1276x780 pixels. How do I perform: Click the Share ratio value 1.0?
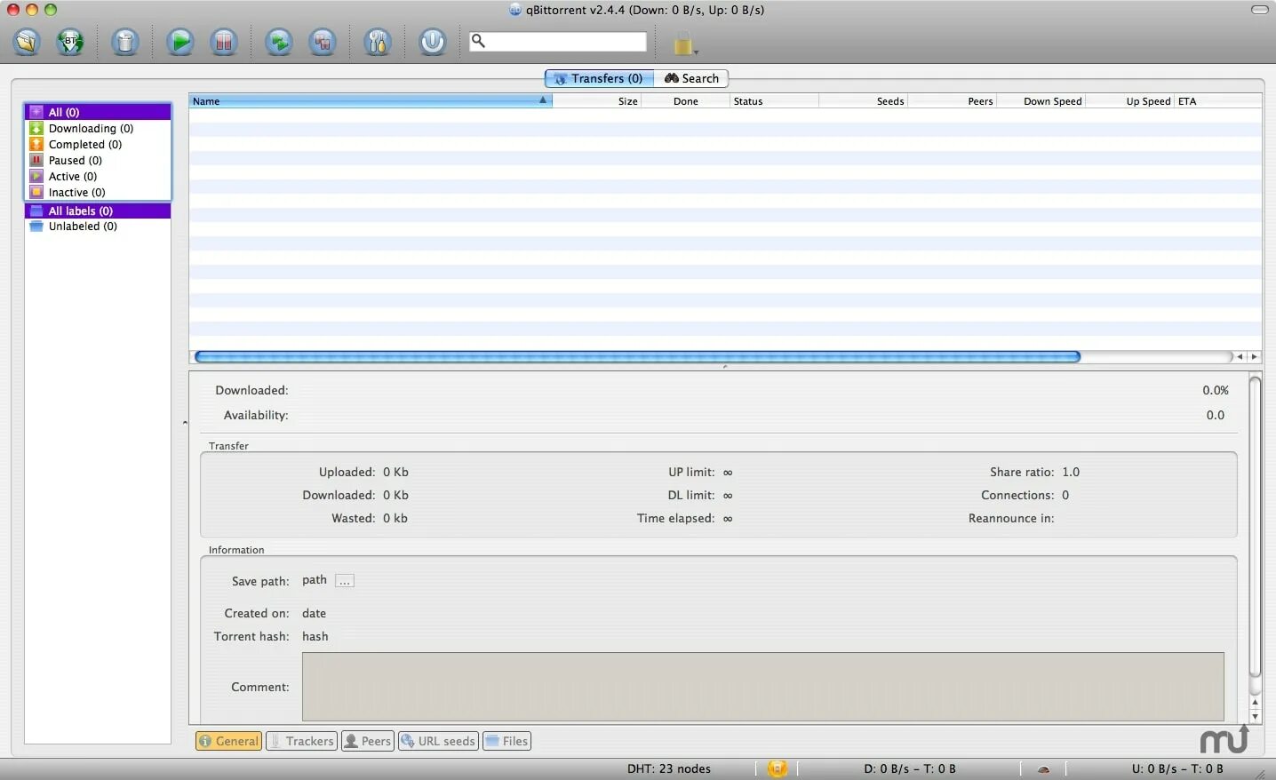point(1071,472)
